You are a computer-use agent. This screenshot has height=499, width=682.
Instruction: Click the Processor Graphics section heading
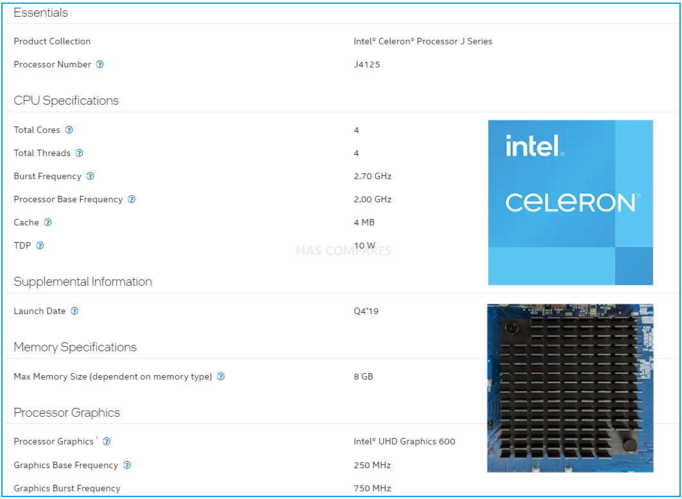[x=67, y=412]
